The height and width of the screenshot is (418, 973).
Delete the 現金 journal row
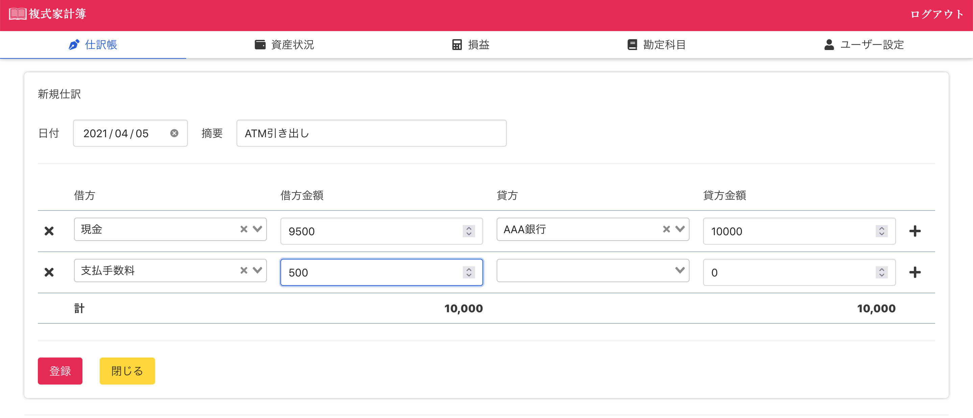point(49,231)
